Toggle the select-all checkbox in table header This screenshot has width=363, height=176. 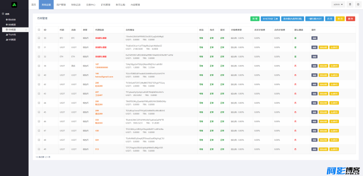tap(39, 30)
